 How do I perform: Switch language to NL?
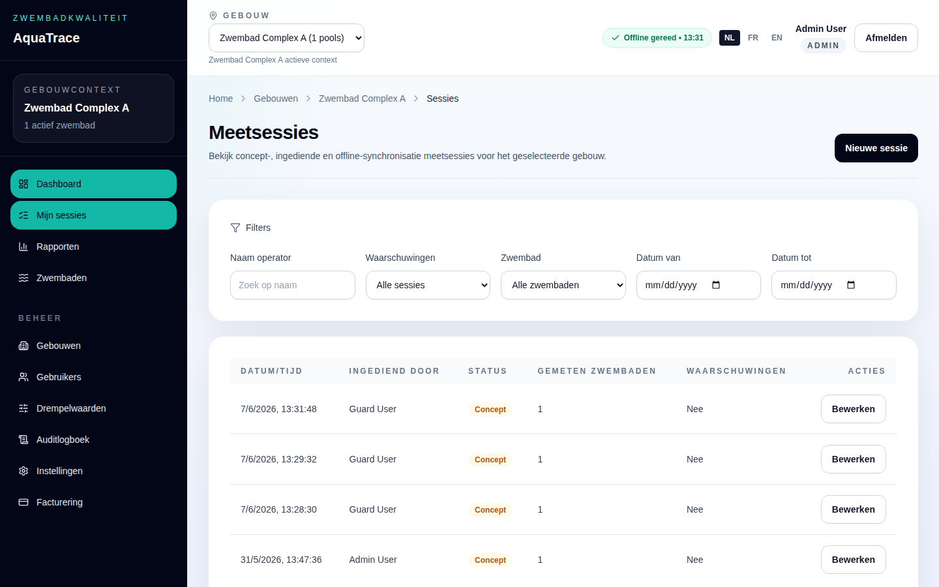730,38
